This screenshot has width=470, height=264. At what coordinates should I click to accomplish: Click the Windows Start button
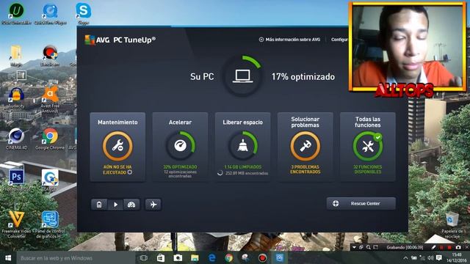[8, 257]
